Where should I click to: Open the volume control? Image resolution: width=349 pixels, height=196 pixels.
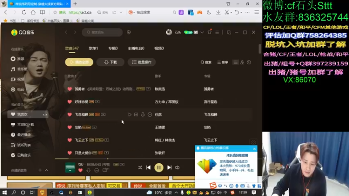(178, 168)
